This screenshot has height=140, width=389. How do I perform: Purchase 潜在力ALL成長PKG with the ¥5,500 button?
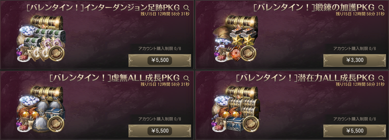click(355, 131)
